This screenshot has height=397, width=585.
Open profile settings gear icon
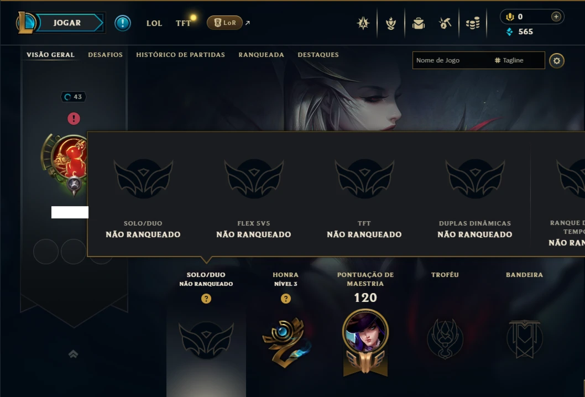[x=557, y=61]
